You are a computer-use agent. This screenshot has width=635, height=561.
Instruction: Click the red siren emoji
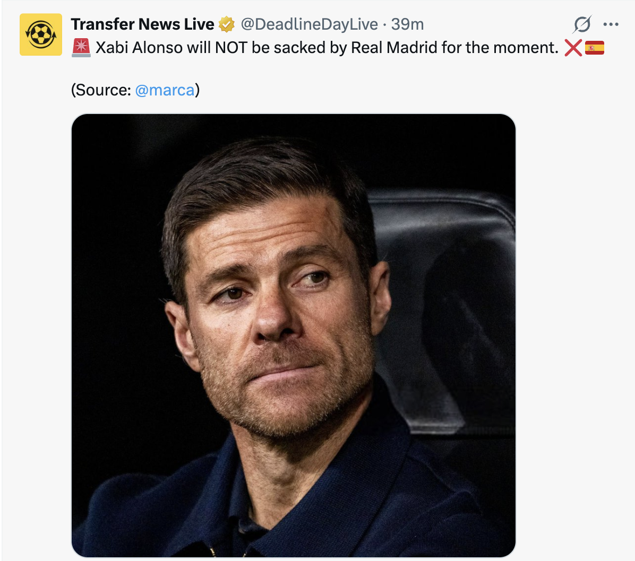(x=81, y=48)
